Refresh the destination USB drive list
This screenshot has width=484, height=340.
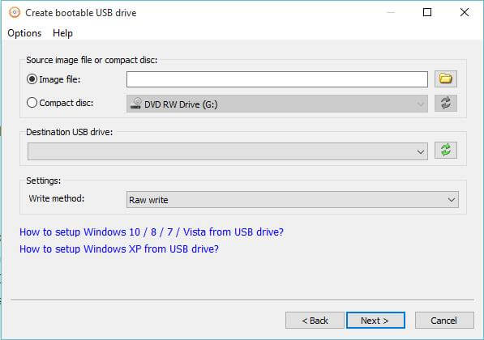[446, 151]
